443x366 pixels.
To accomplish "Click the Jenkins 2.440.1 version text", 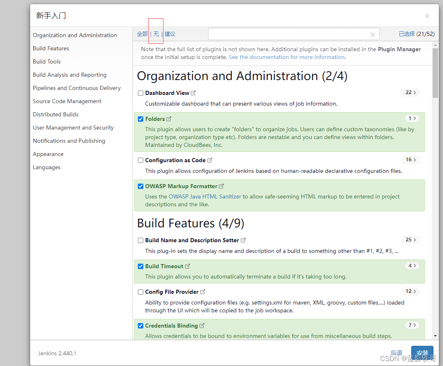I will tap(57, 353).
